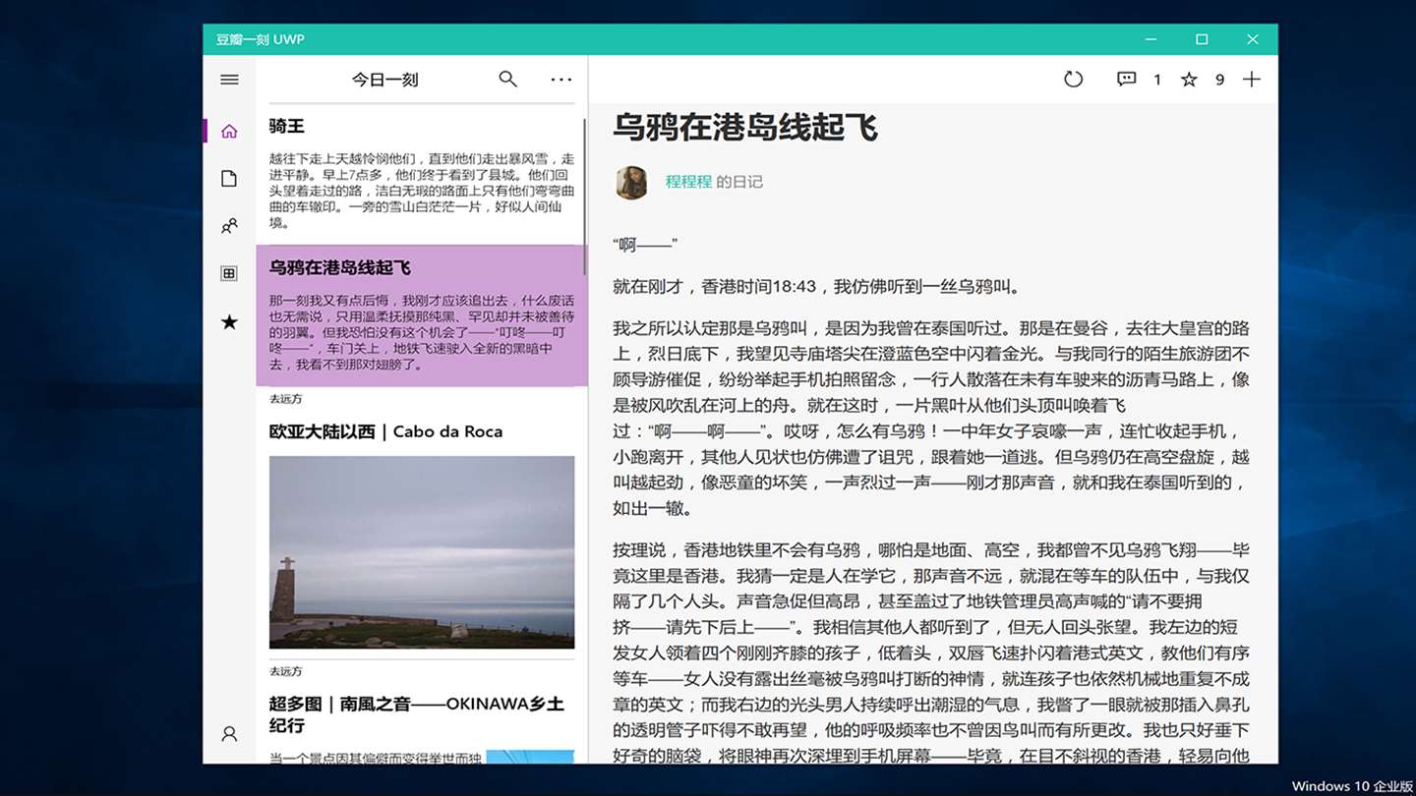This screenshot has width=1416, height=796.
Task: Click the search magnifier icon
Action: click(x=507, y=79)
